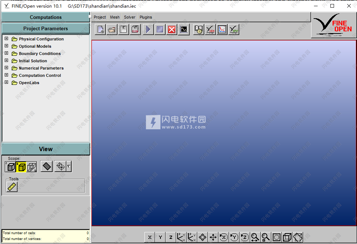
Task: Launch the HEX mesh generator icon
Action: coord(210,29)
